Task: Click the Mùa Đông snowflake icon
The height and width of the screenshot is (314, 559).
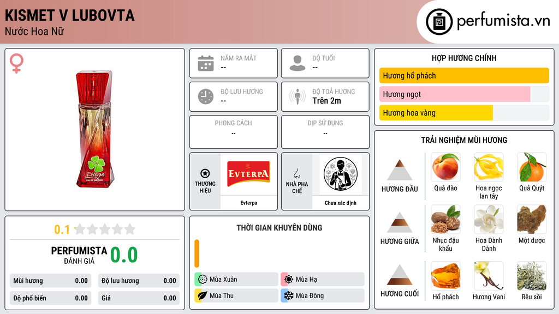Action: point(289,295)
